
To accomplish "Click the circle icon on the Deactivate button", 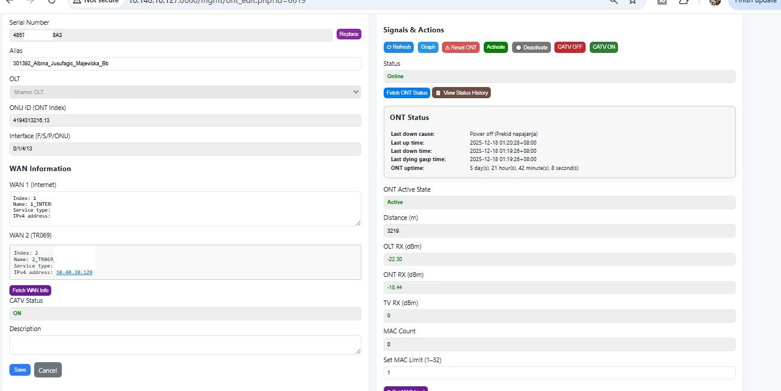I will point(517,47).
